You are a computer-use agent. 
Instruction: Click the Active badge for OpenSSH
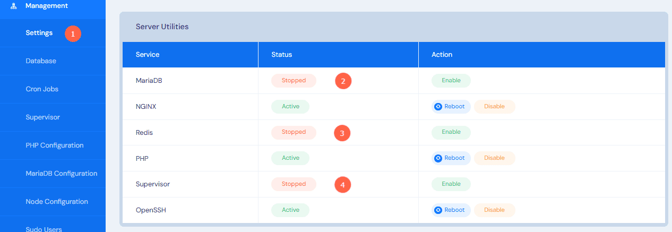(290, 210)
